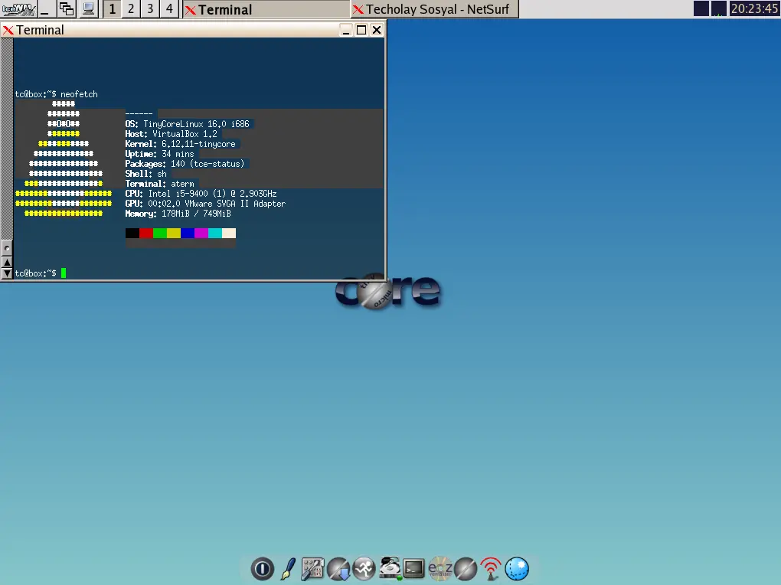Screen dimensions: 781x585
Task: Click the 'Uptime: 34 mins' line
Action: [159, 154]
